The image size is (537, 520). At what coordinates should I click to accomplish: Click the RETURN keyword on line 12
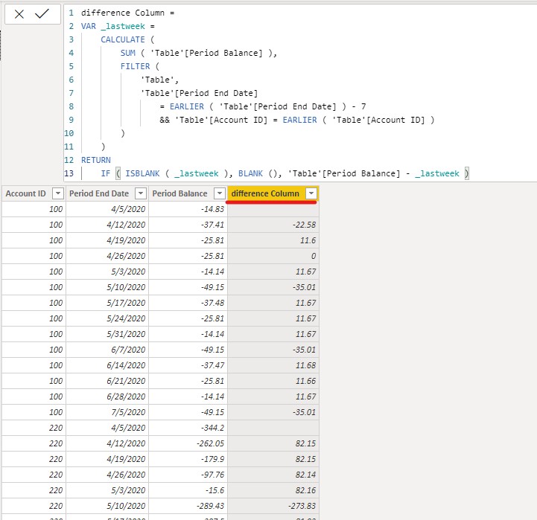pos(96,160)
